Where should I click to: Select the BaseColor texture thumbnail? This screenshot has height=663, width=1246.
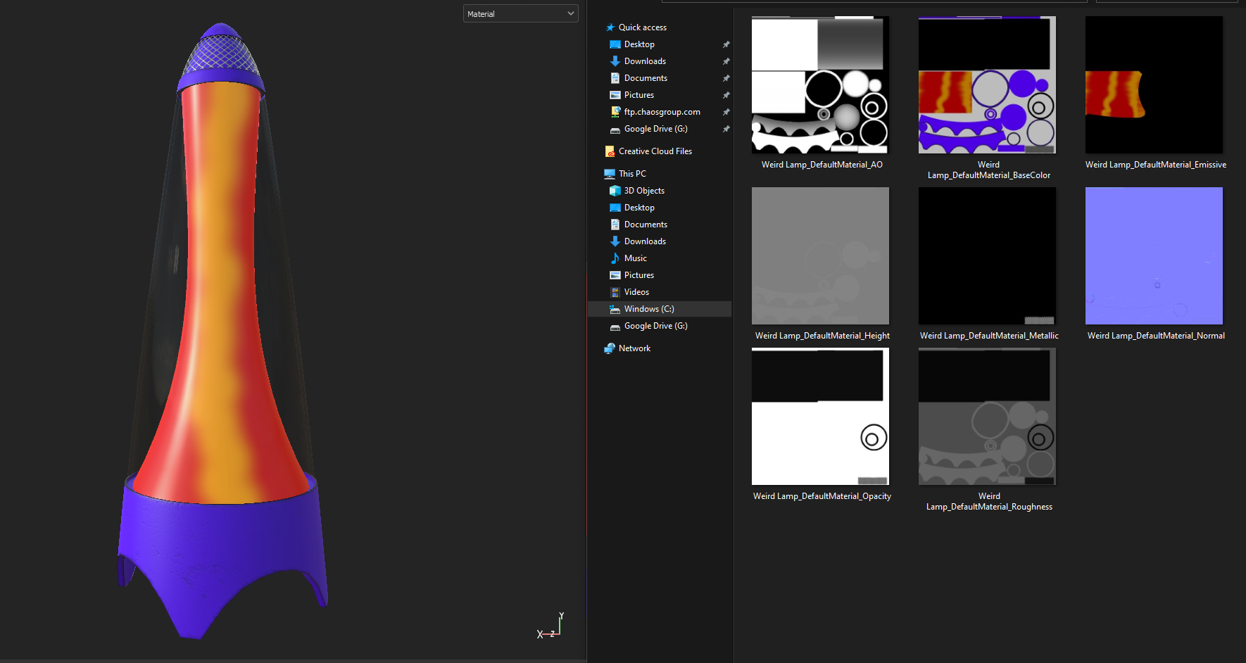click(x=987, y=85)
